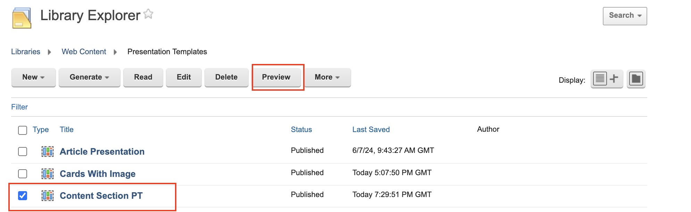
Task: Click the Article Presentation template icon
Action: pyautogui.click(x=48, y=152)
